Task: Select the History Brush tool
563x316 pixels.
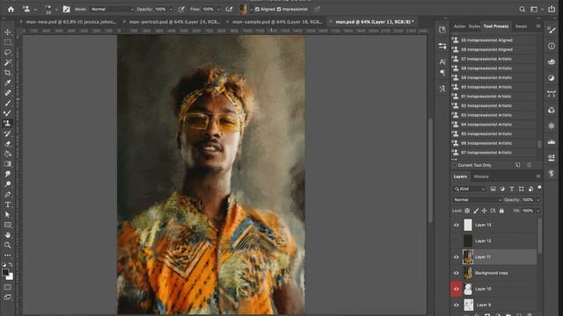Action: [x=8, y=133]
